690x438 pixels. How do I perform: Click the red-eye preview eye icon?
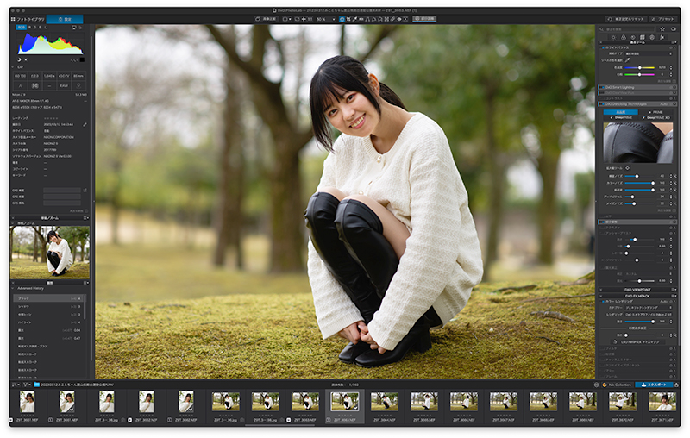[x=399, y=19]
